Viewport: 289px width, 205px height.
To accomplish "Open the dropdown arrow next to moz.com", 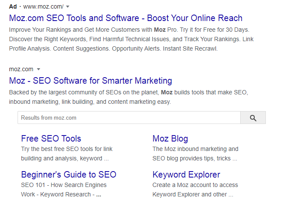I will [x=39, y=69].
